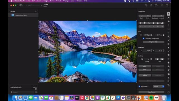Click the Width input field

(147, 35)
